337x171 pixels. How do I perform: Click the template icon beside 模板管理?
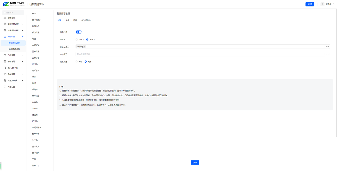[x=5, y=61]
